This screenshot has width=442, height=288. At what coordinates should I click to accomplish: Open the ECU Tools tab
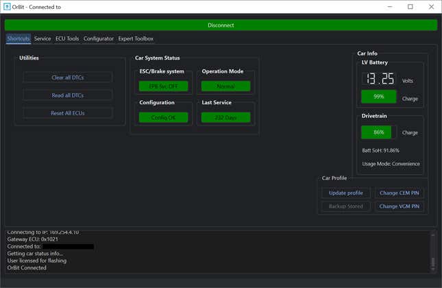point(67,39)
